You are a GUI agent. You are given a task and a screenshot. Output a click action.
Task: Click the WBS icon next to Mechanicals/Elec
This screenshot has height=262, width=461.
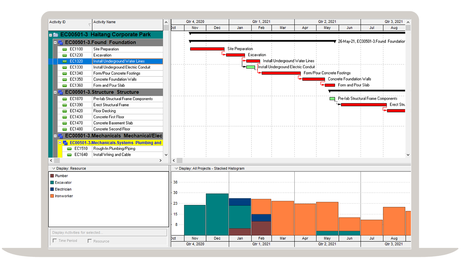tap(61, 135)
